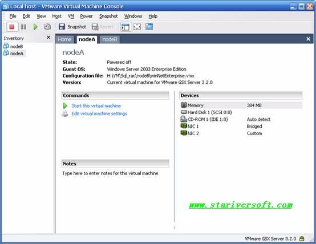This screenshot has height=244, width=316.
Task: Click Edit virtual machine settings link
Action: pyautogui.click(x=99, y=113)
